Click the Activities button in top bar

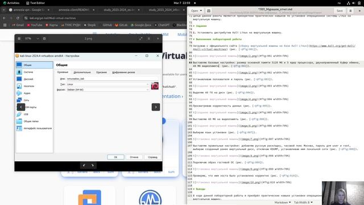click(11, 3)
